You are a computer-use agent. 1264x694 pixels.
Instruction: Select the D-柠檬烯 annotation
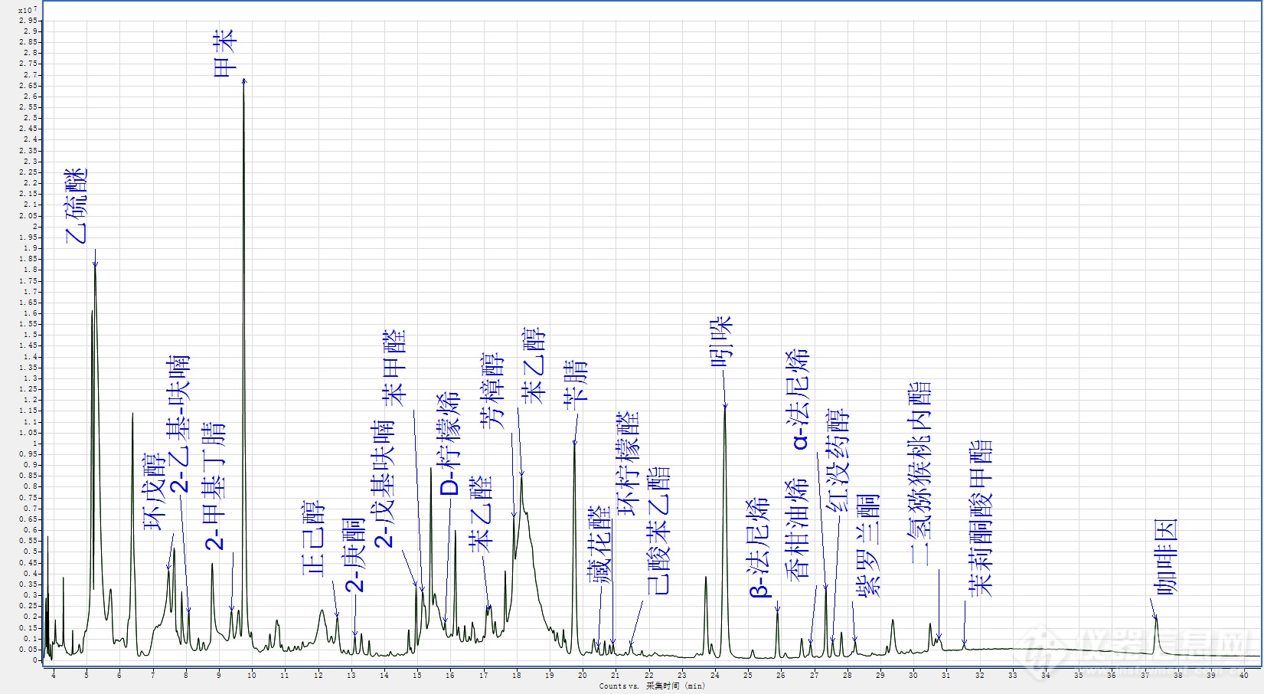449,444
